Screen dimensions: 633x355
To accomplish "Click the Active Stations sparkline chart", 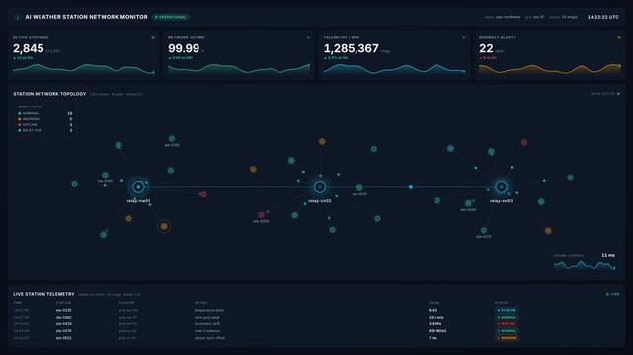I will tap(84, 69).
